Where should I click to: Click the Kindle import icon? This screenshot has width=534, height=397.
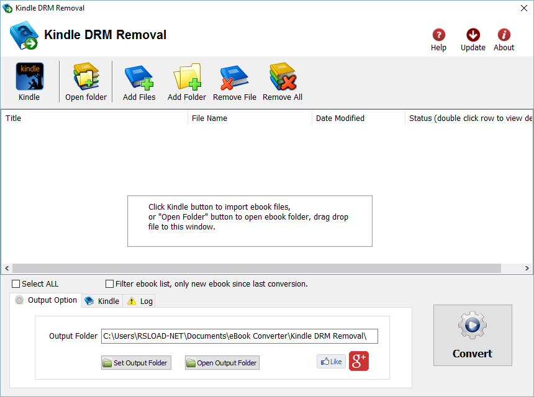tap(29, 76)
